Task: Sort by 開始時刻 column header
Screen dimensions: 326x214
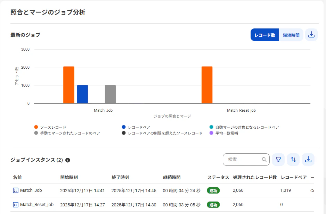Action: coord(69,178)
